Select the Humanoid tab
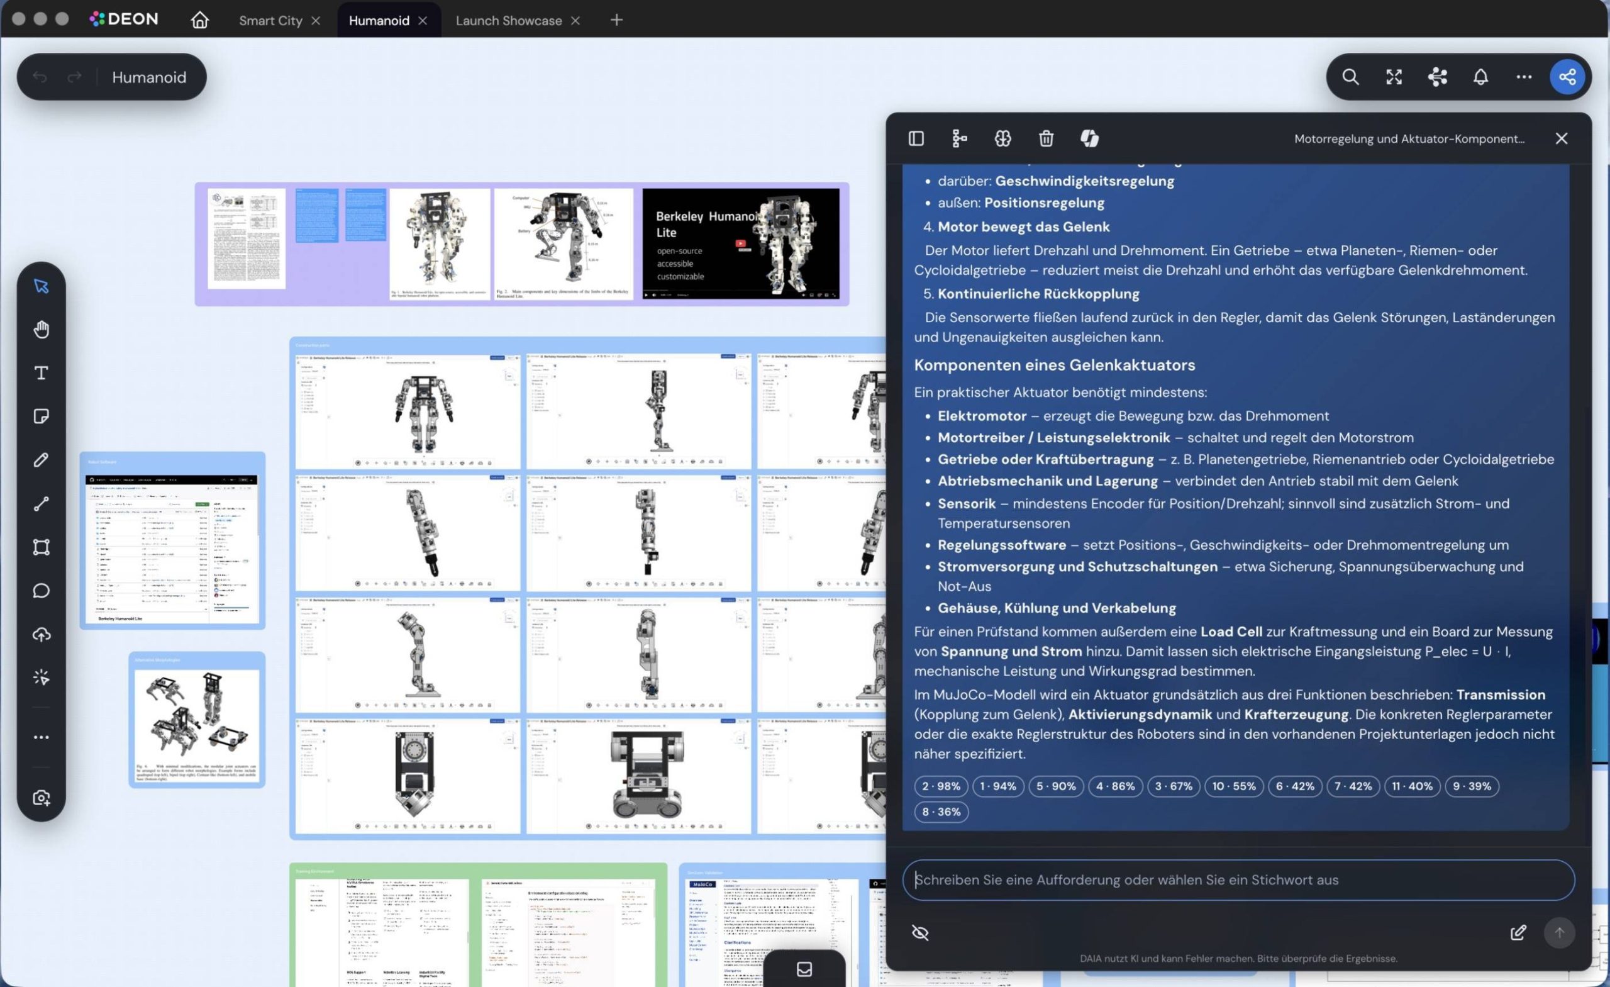This screenshot has width=1610, height=987. pos(379,20)
